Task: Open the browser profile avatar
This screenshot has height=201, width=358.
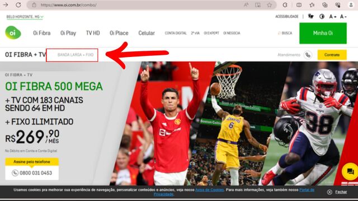Action: (x=351, y=5)
